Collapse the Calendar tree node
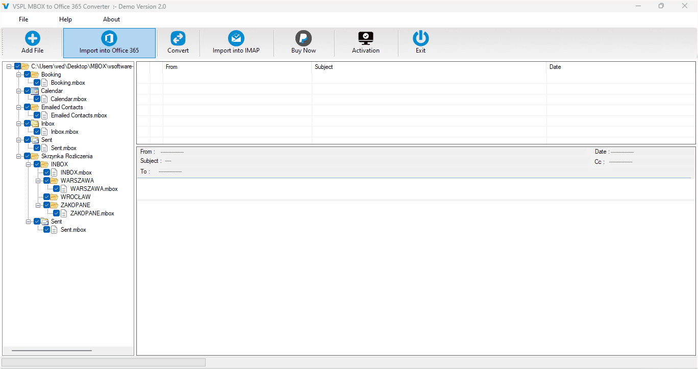698x369 pixels. tap(19, 91)
